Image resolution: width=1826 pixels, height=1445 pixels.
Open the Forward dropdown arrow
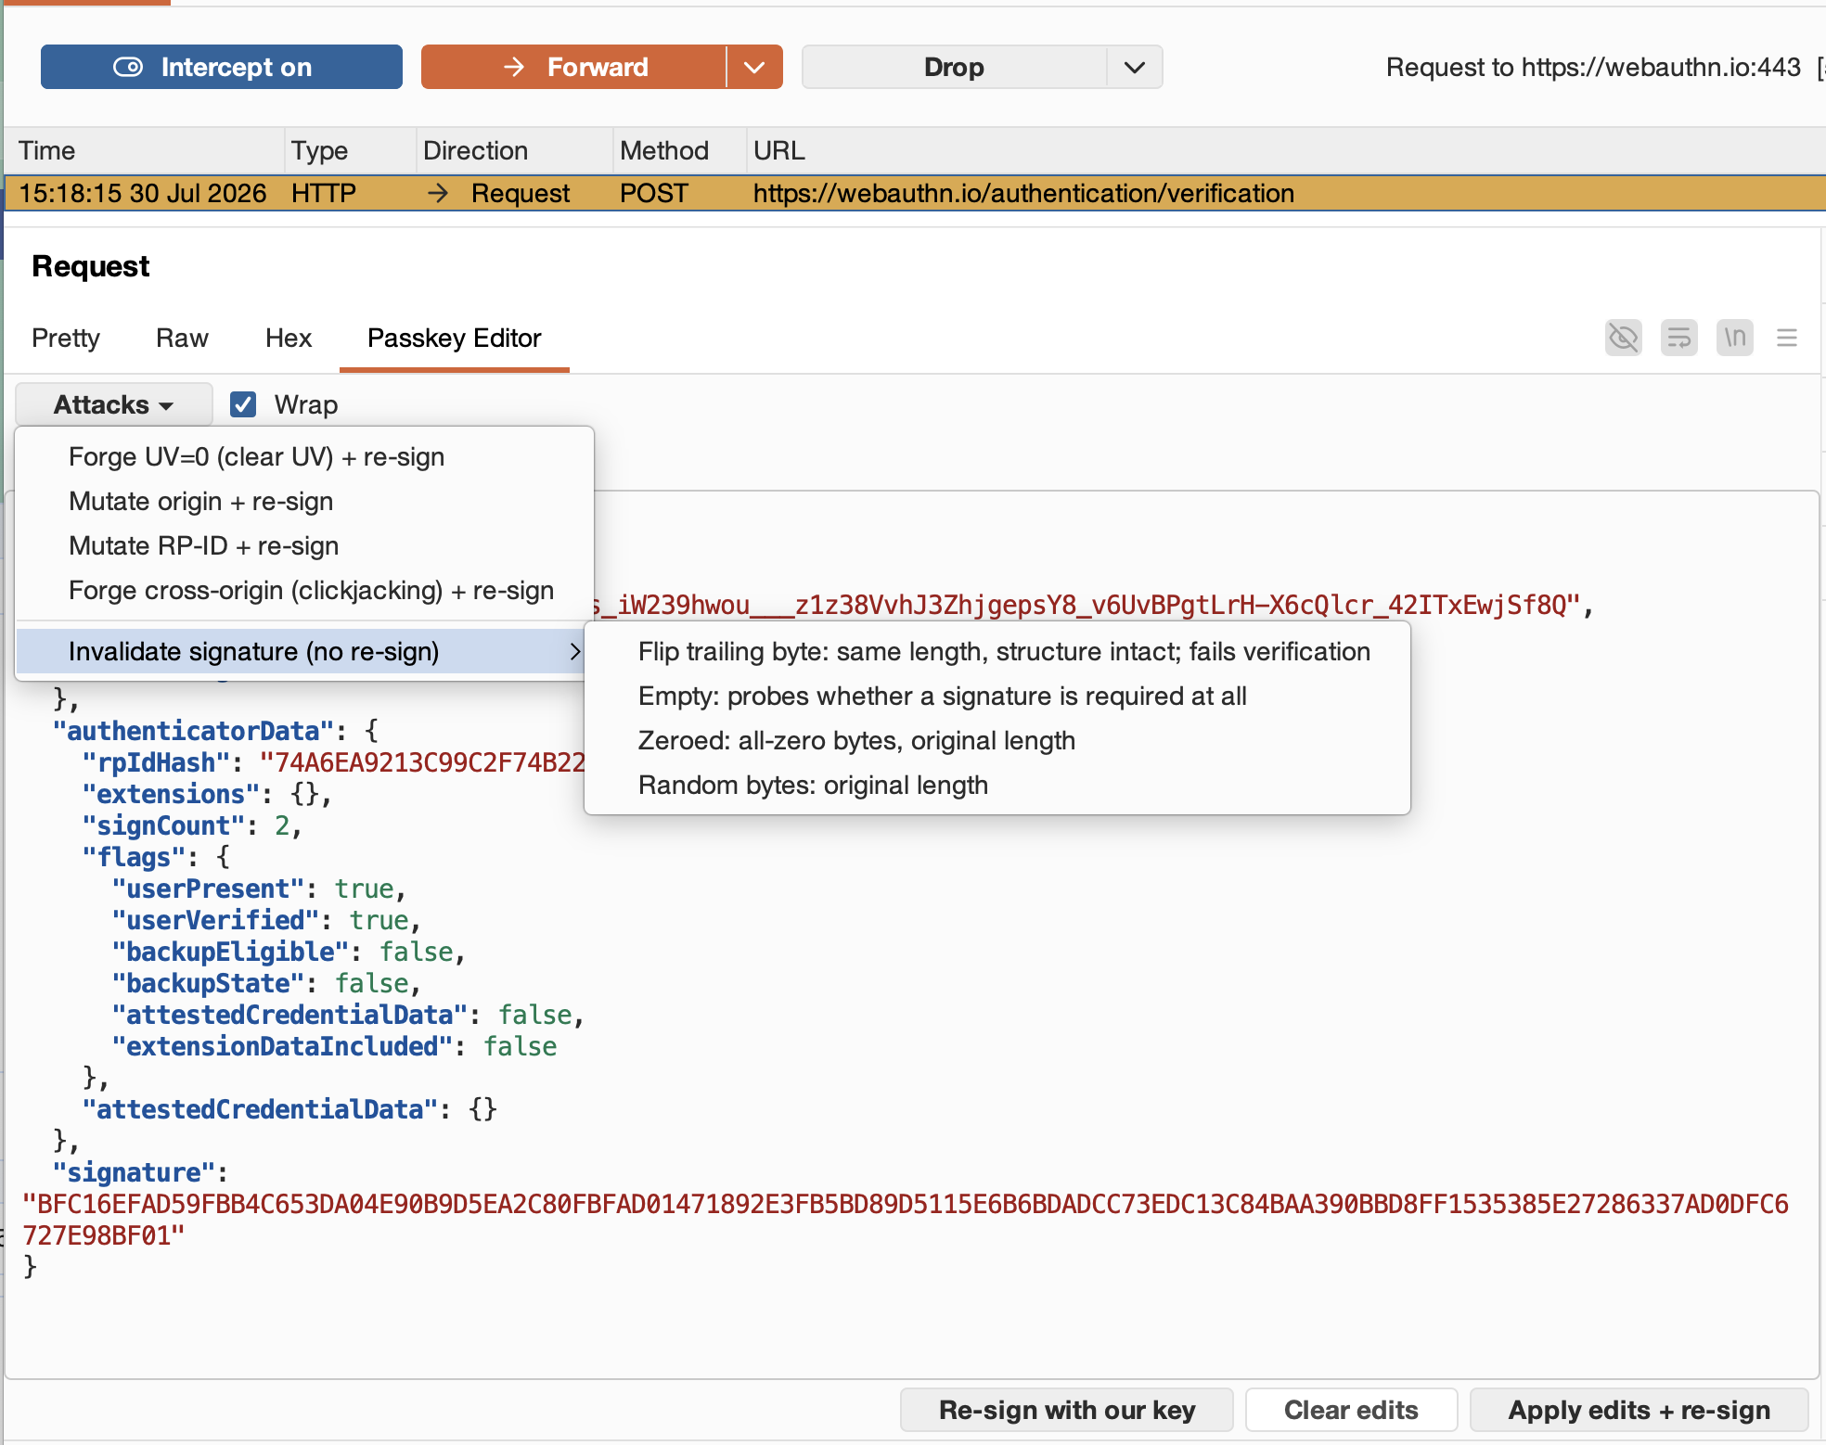[x=755, y=67]
